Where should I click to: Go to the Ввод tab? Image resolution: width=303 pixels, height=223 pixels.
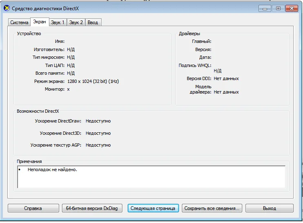coord(93,22)
